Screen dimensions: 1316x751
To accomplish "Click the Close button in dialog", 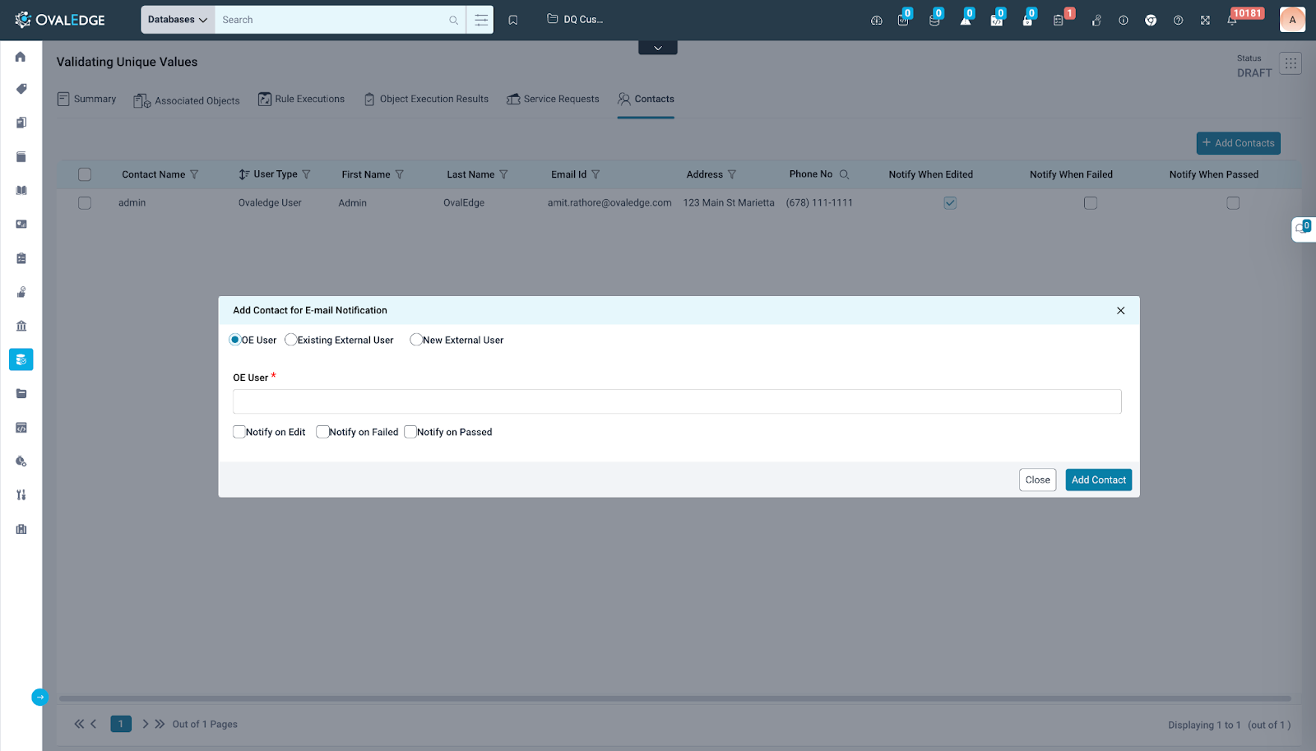I will coord(1037,480).
